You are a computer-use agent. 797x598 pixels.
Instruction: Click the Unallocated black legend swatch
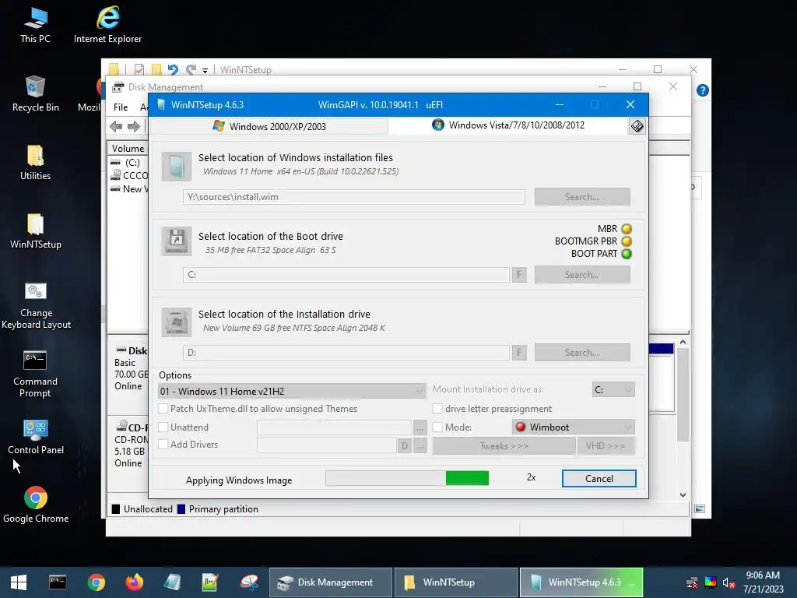pos(116,509)
